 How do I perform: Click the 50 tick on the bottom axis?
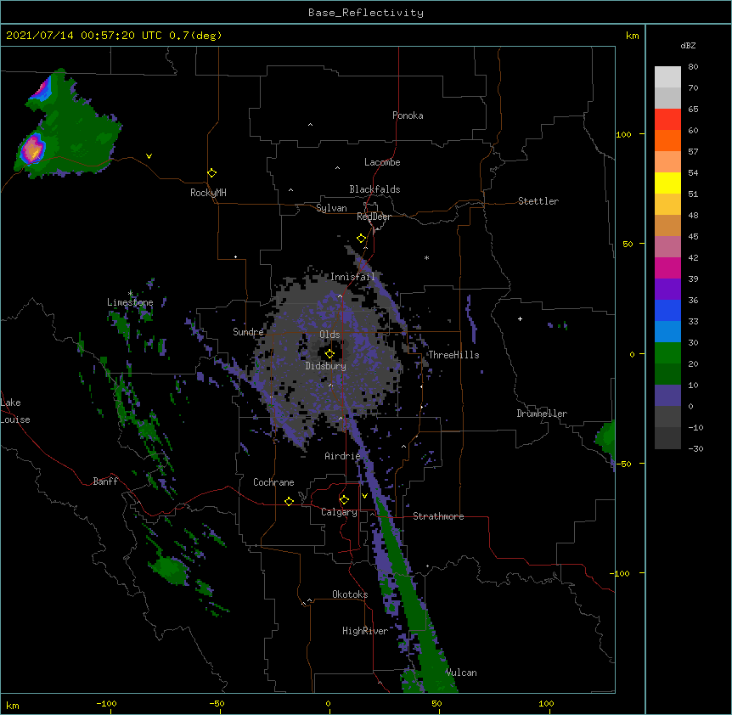pyautogui.click(x=437, y=703)
